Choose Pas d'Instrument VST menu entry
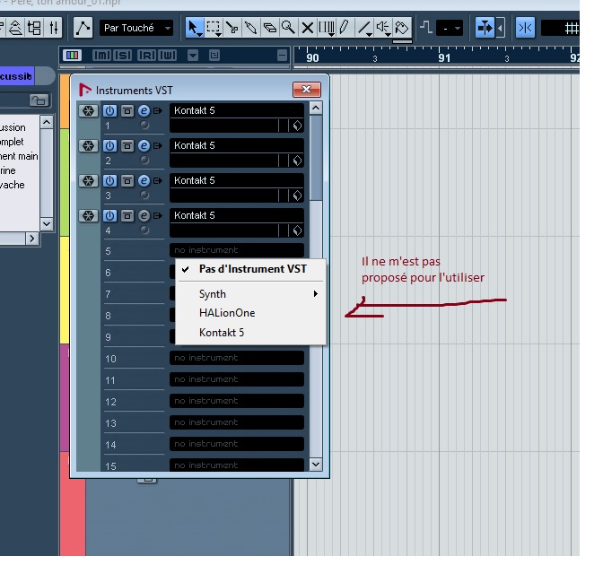Image resolution: width=603 pixels, height=565 pixels. click(250, 269)
